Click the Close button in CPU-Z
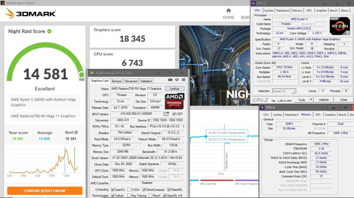 tap(344, 100)
